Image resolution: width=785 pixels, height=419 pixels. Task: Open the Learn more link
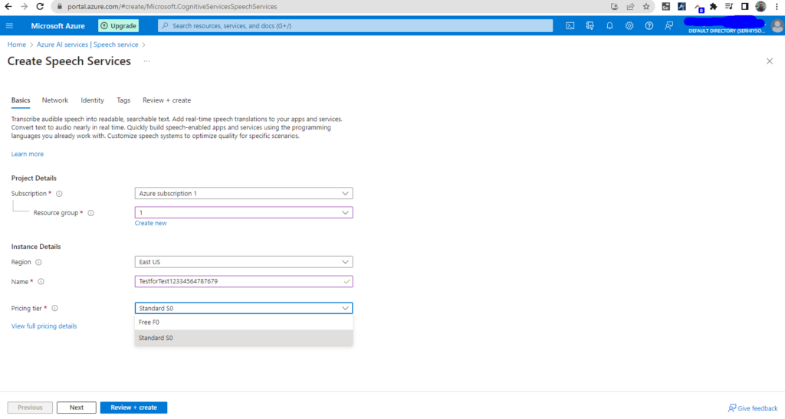(28, 154)
